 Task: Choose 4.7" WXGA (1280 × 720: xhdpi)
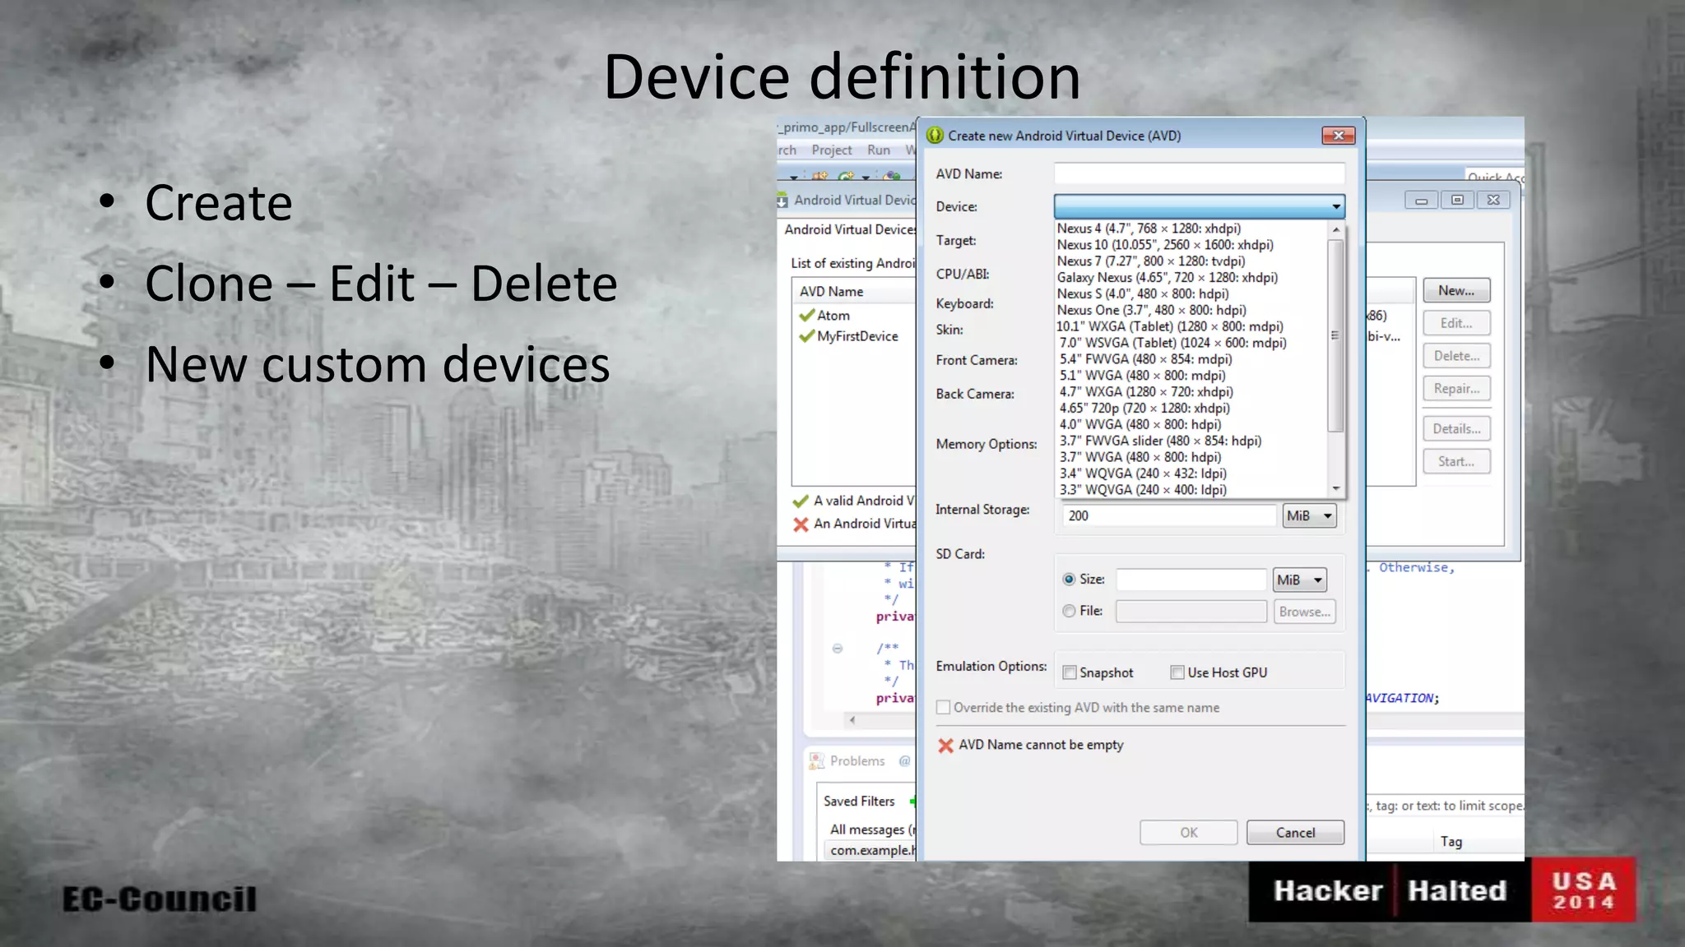tap(1146, 392)
